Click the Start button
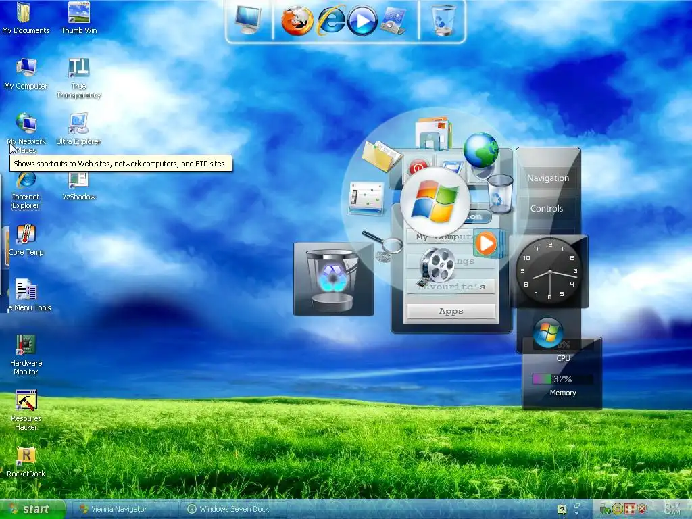 [32, 509]
